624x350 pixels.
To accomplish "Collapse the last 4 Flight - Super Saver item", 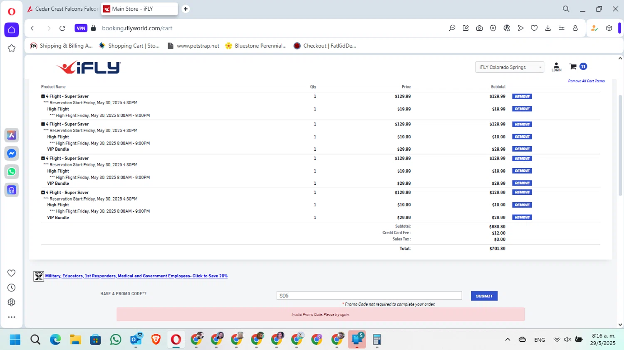I will click(x=43, y=193).
